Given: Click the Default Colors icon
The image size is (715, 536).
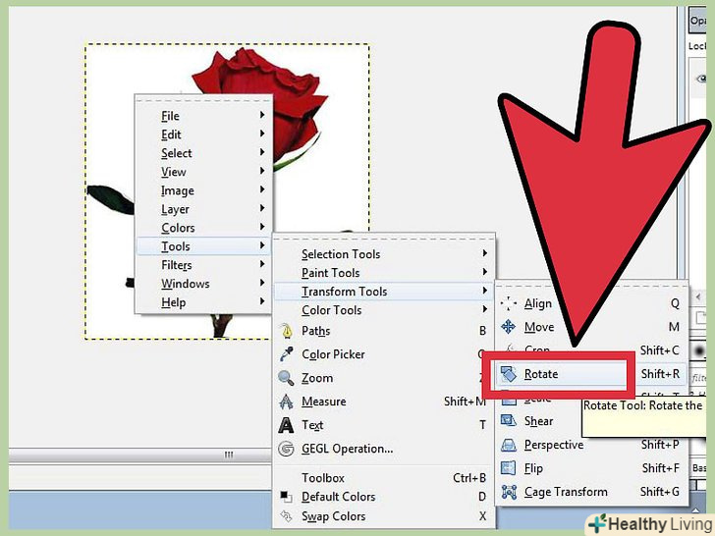Looking at the screenshot, I should (x=286, y=497).
